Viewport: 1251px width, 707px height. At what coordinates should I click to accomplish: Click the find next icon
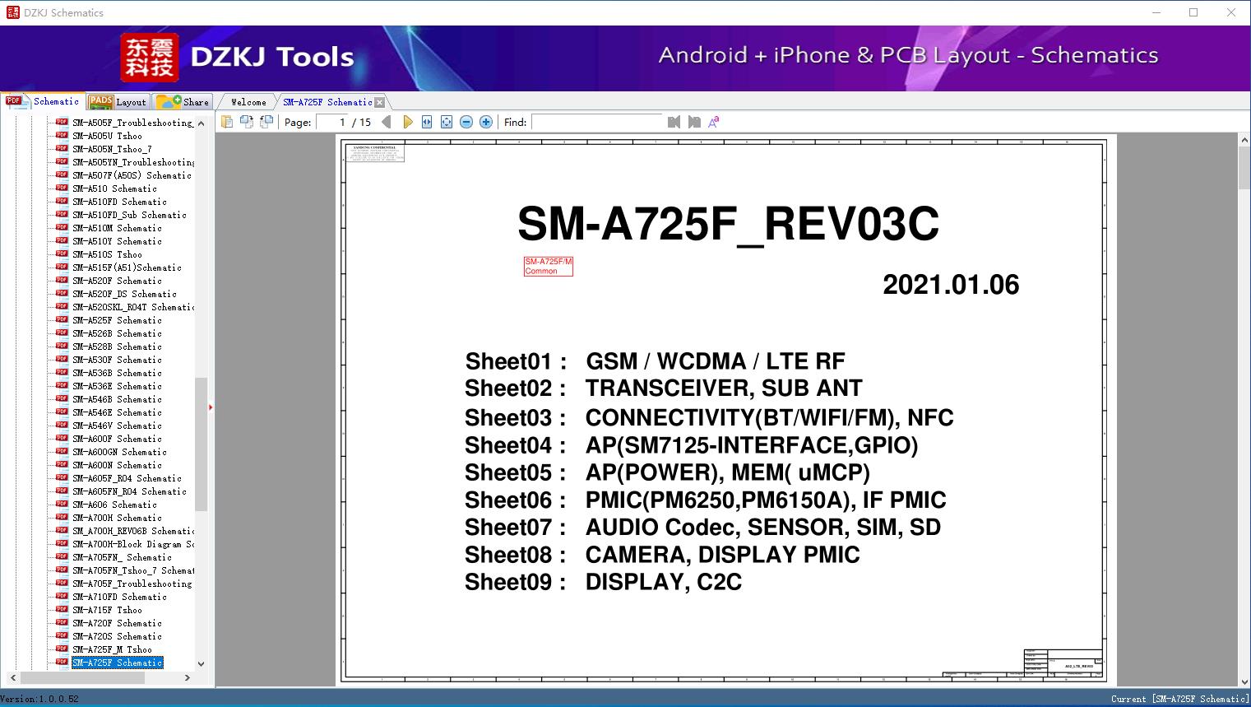coord(694,122)
